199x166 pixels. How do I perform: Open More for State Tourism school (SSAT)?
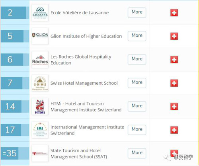[x=137, y=153]
